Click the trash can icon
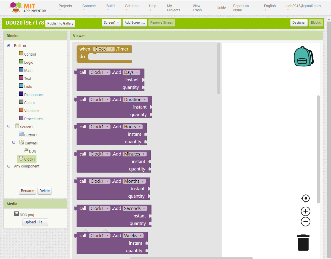The height and width of the screenshot is (259, 331). 303,243
